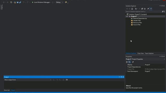Click Navigate Forward icon in main toolbar
Screen dimensions: 166x93
pos(8,2)
